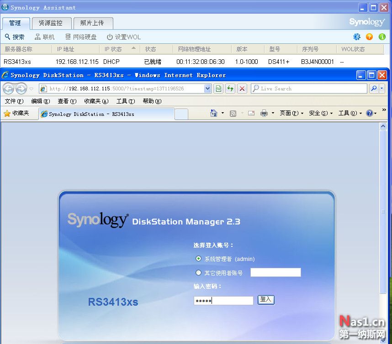Screen dimensions: 392x344
Task: Sort by IP 地址 column header
Action: point(76,49)
